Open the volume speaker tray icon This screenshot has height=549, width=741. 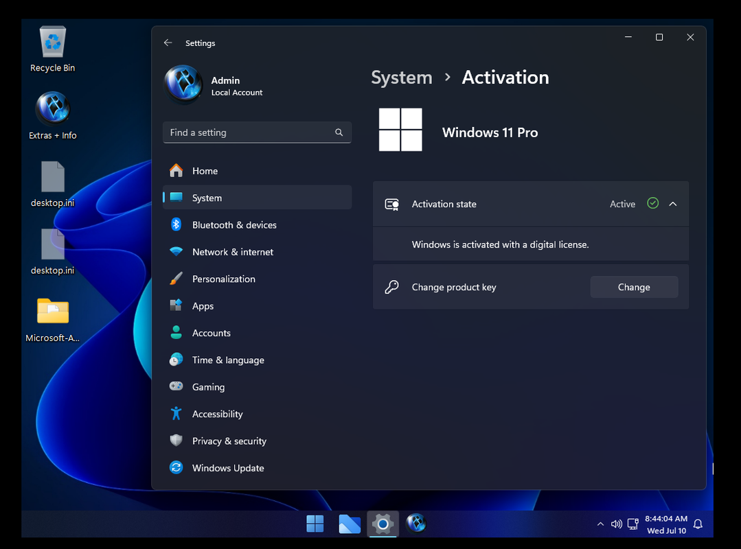click(x=616, y=524)
